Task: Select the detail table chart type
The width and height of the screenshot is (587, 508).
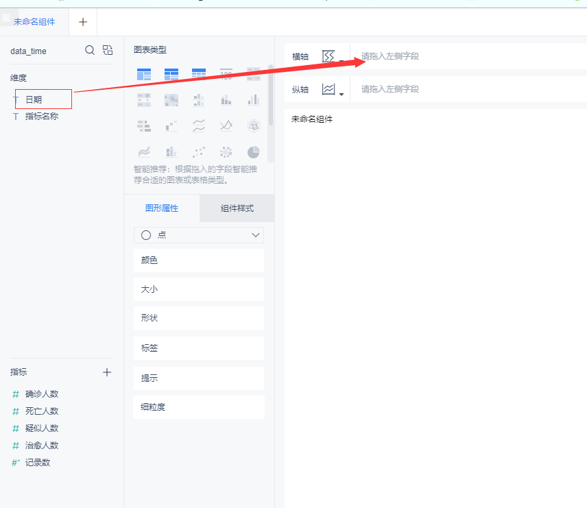Action: (199, 74)
